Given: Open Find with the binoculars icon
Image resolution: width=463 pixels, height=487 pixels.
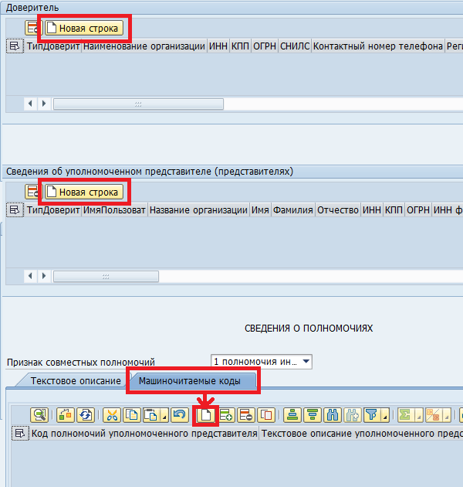Looking at the screenshot, I should (333, 415).
